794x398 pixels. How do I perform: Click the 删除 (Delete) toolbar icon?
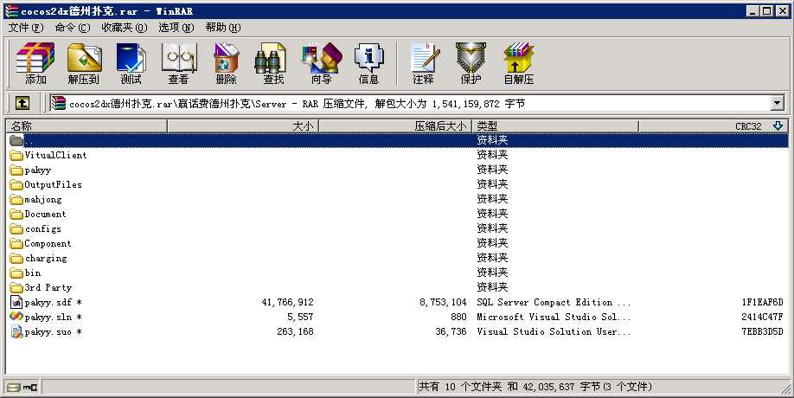(226, 63)
